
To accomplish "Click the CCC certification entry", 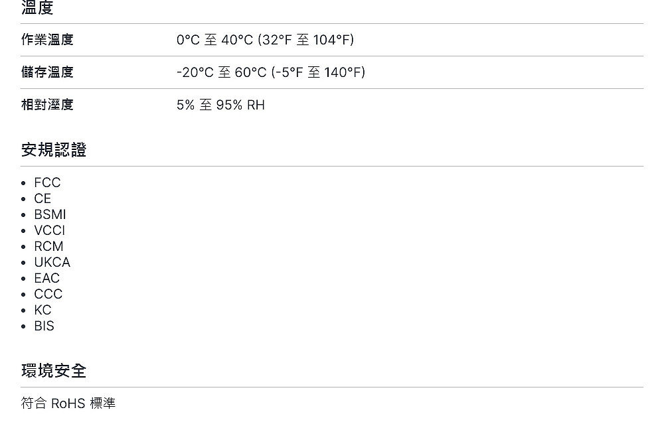I will pyautogui.click(x=48, y=294).
